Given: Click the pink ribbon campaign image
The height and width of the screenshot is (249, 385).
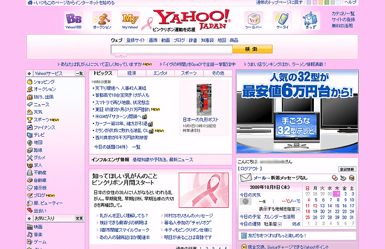Looking at the screenshot, I should [x=204, y=190].
